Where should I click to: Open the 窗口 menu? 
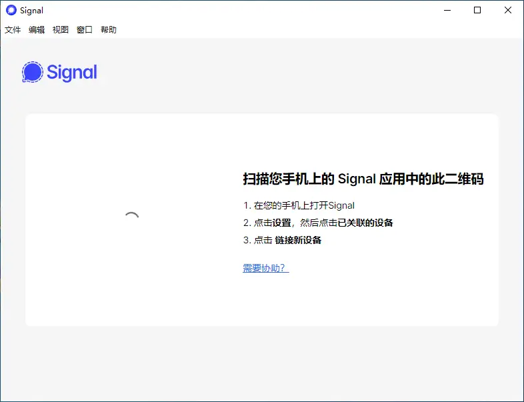coord(85,30)
